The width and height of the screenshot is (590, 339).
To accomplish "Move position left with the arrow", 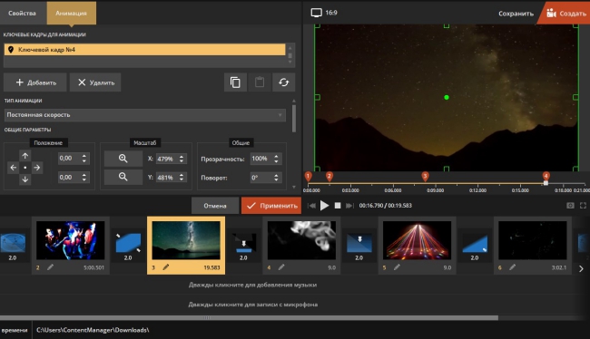I will 14,168.
